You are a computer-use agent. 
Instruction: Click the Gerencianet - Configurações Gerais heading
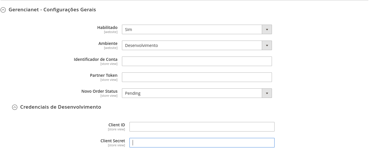click(52, 10)
